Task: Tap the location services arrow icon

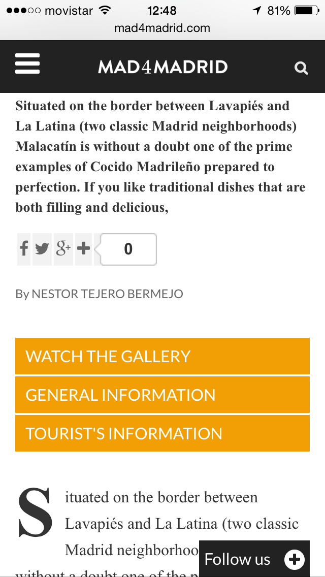Action: point(257,11)
